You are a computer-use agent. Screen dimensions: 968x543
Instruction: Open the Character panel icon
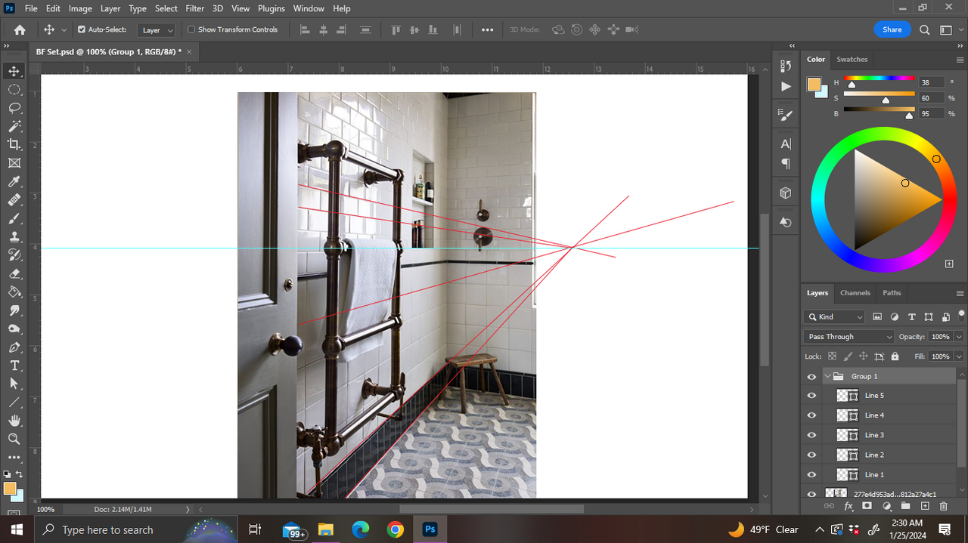[786, 143]
